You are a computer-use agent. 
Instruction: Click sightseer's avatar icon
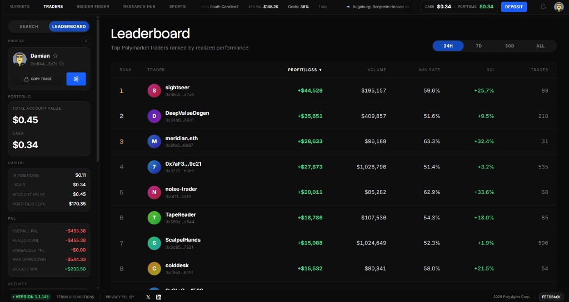click(x=154, y=90)
